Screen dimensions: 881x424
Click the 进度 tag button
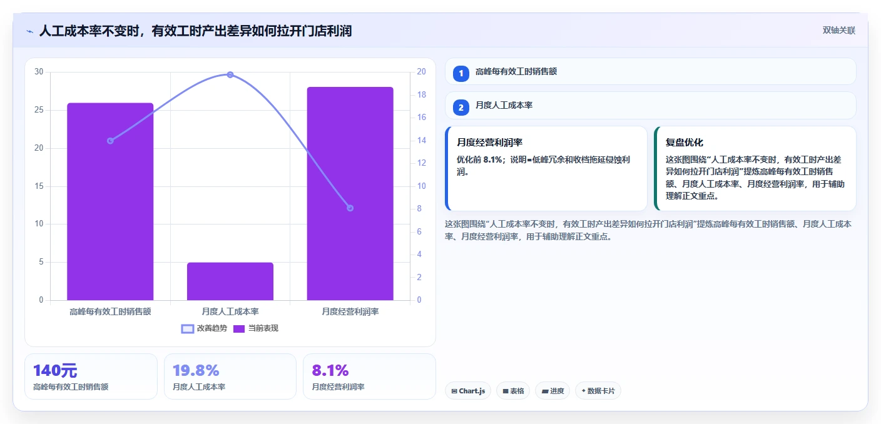click(553, 391)
